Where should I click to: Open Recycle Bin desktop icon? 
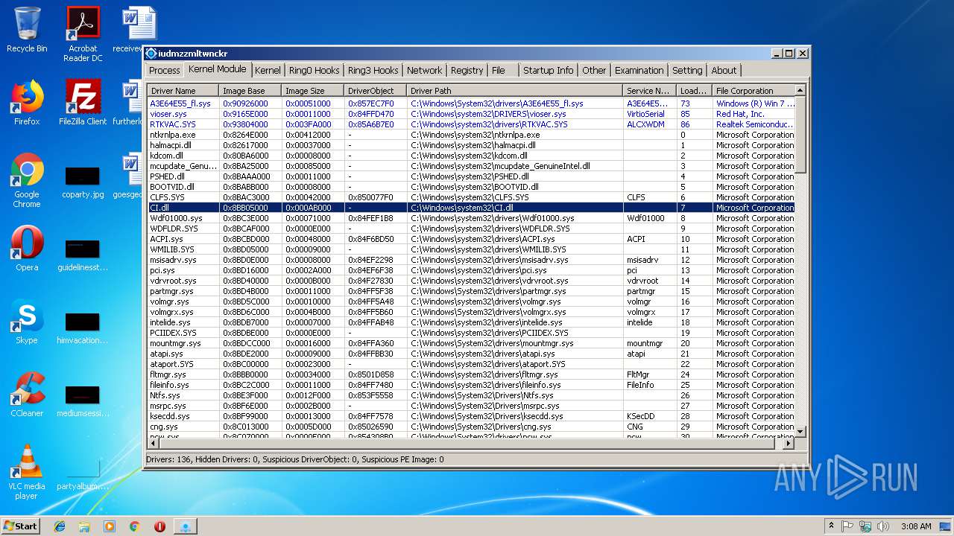pos(27,30)
